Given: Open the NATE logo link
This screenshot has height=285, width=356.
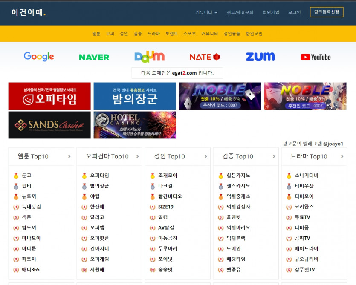Looking at the screenshot, I should pos(205,57).
